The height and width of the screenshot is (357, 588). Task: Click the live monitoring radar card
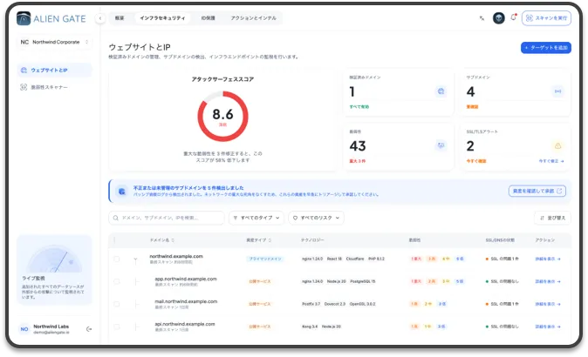tap(54, 270)
